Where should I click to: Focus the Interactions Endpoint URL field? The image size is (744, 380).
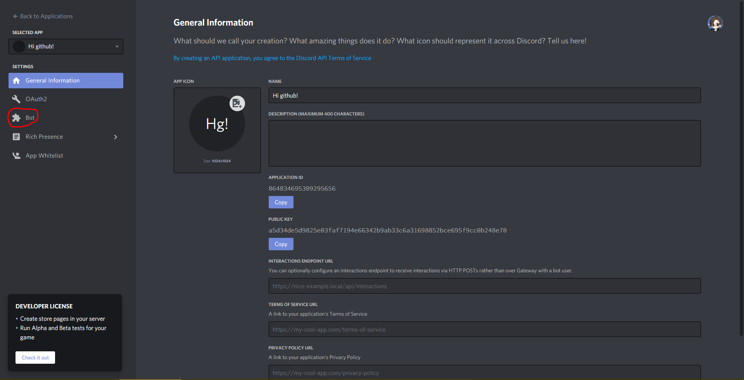(x=485, y=286)
